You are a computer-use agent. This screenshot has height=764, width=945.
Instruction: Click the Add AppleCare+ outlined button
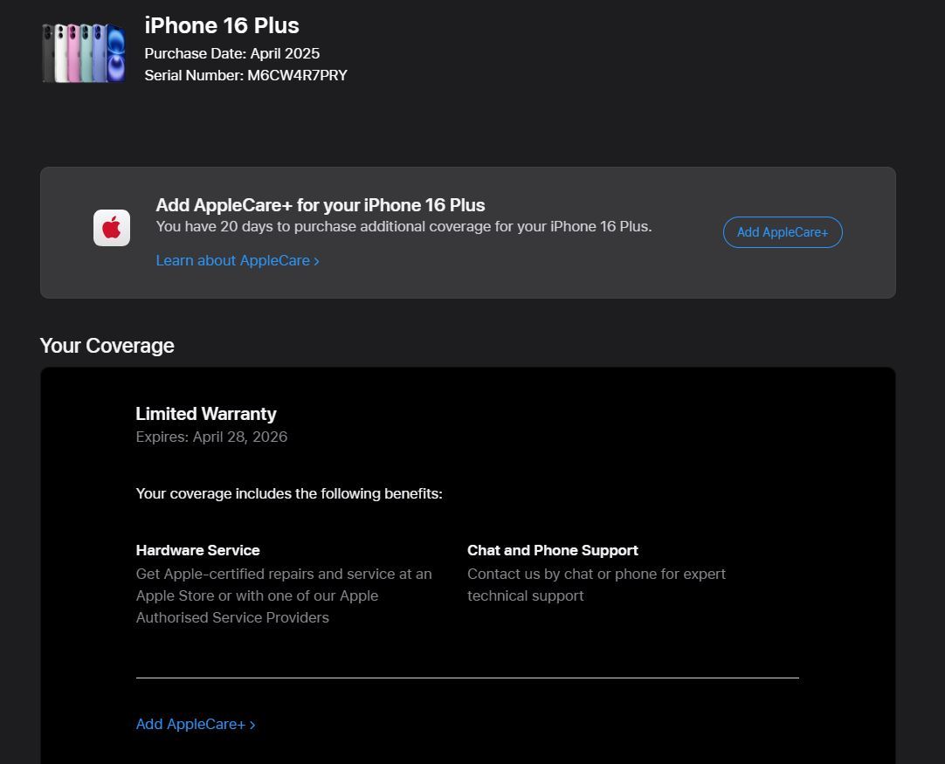(x=783, y=232)
